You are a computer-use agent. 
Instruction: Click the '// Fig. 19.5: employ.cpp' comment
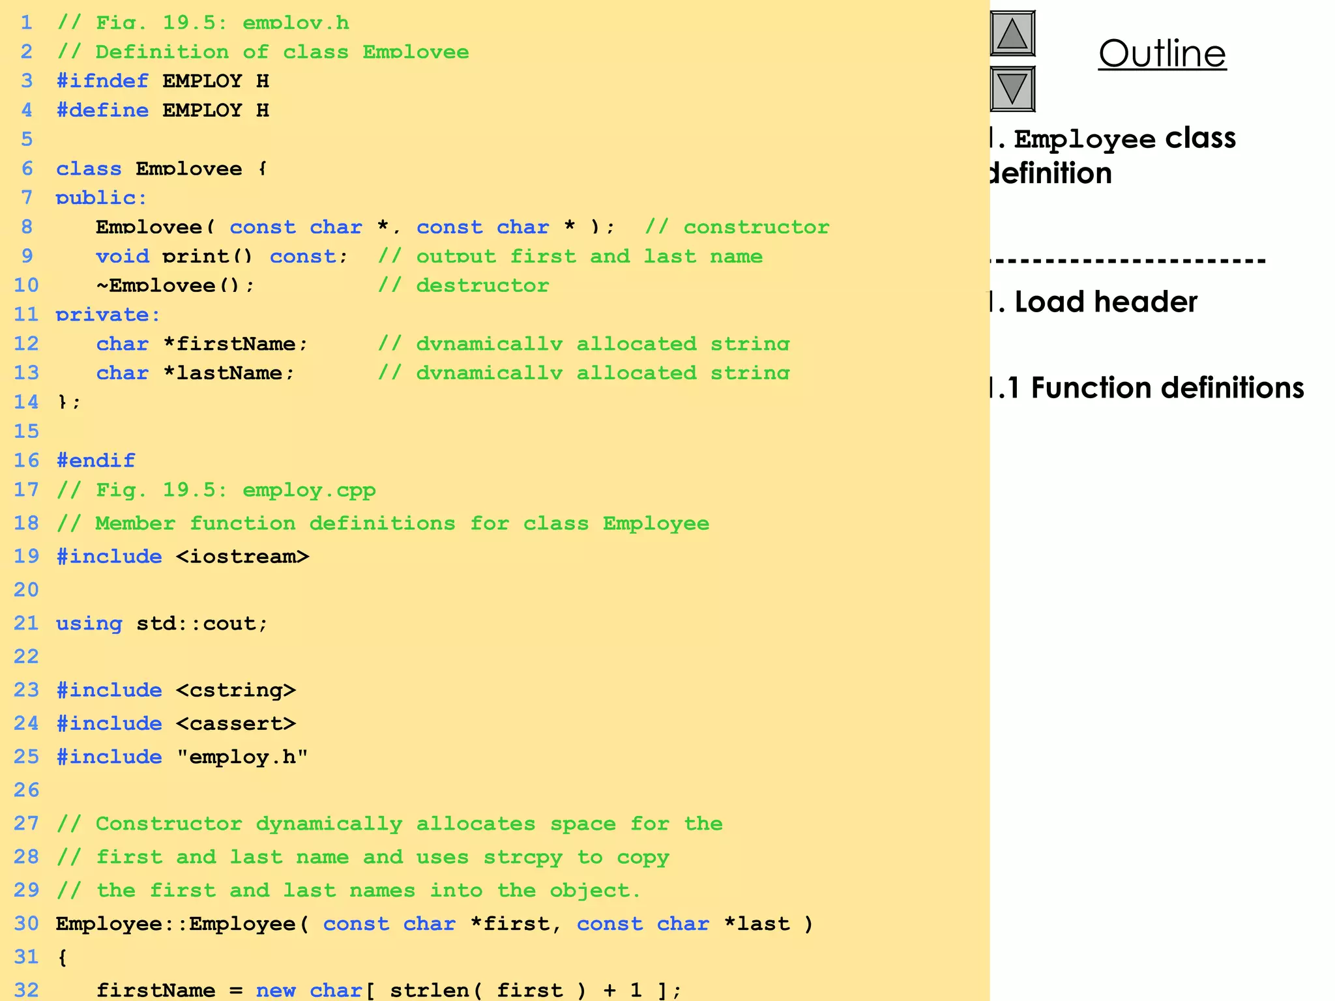(x=216, y=490)
